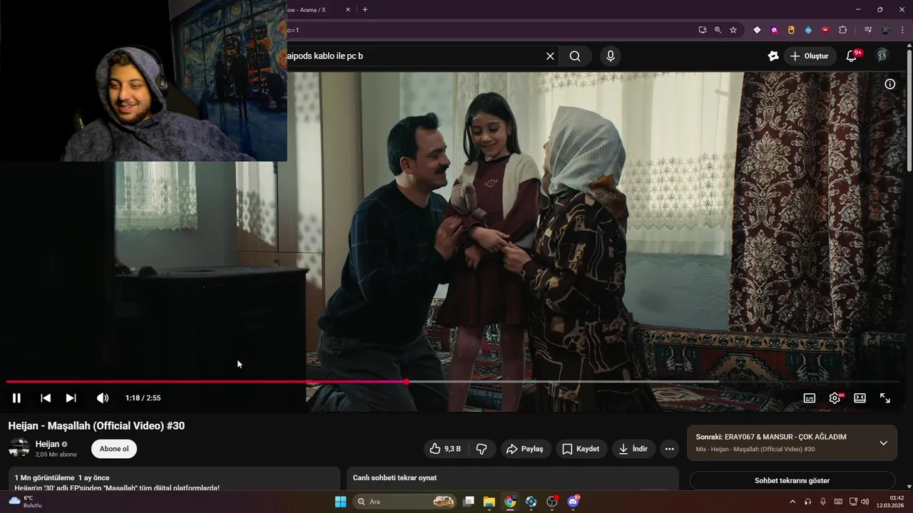Open media controls music icon
The width and height of the screenshot is (913, 513).
pyautogui.click(x=868, y=30)
